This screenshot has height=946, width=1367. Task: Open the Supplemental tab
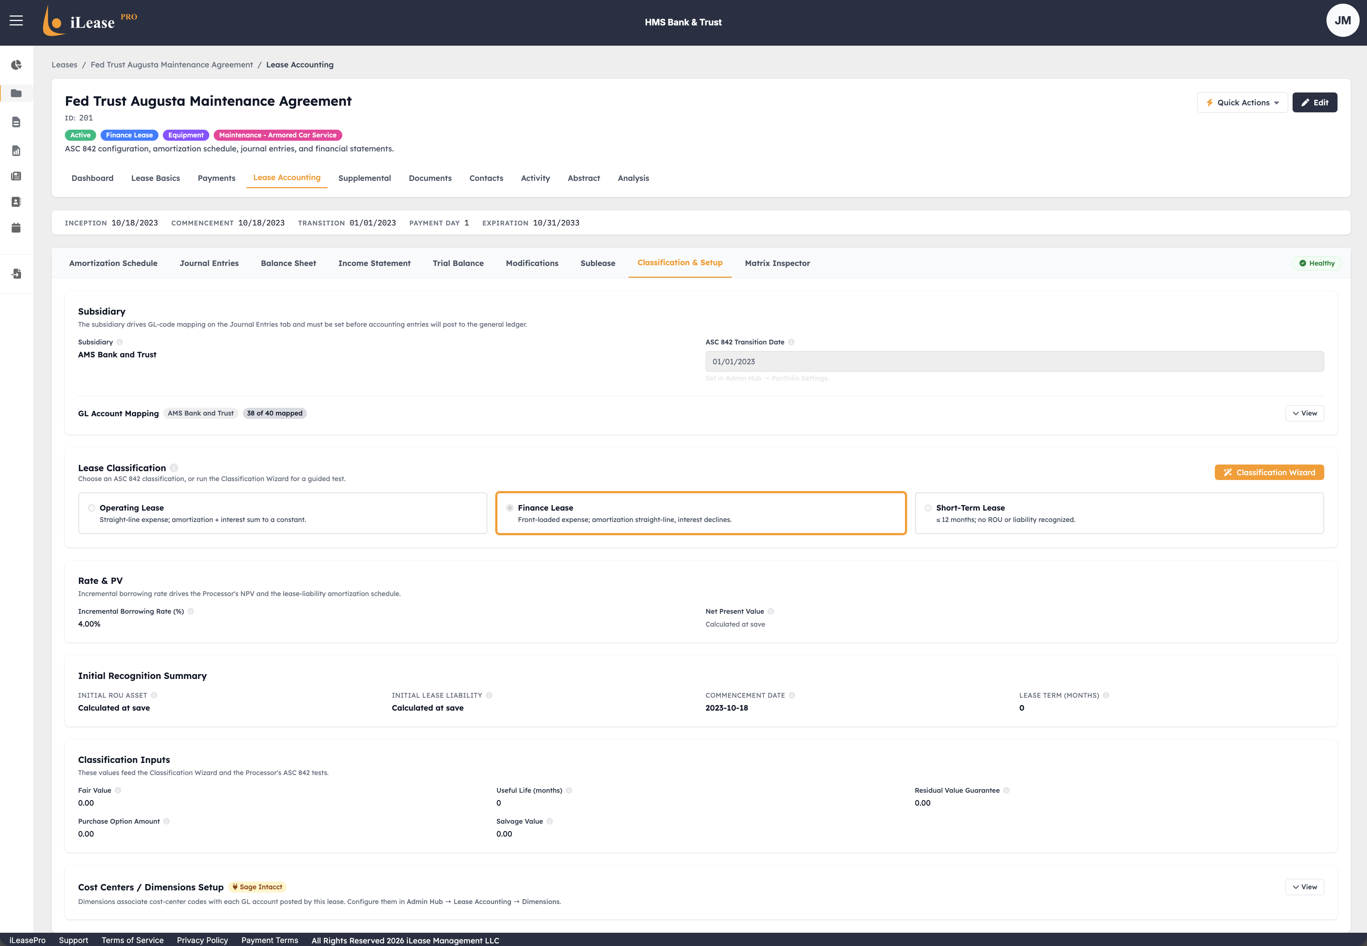click(364, 178)
